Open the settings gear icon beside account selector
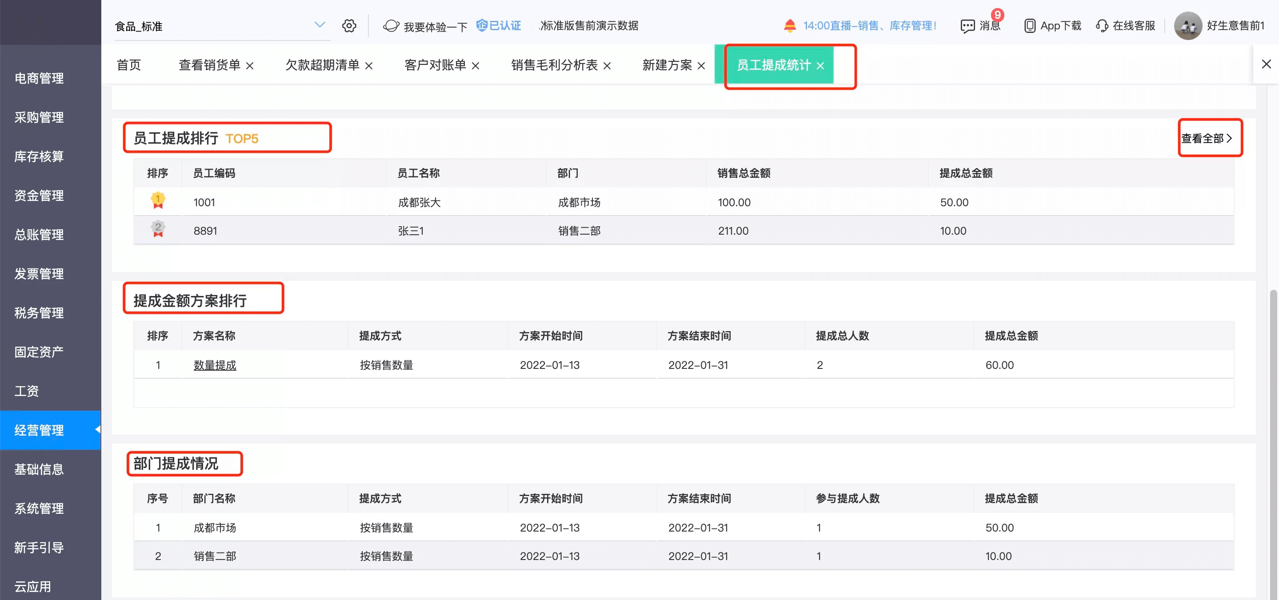 click(x=349, y=26)
